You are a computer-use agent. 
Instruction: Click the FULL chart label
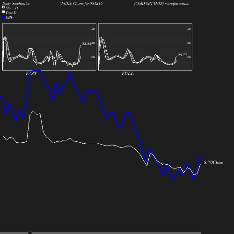(x=128, y=73)
